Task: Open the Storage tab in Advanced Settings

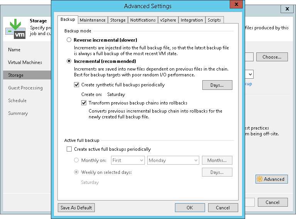Action: pos(118,20)
